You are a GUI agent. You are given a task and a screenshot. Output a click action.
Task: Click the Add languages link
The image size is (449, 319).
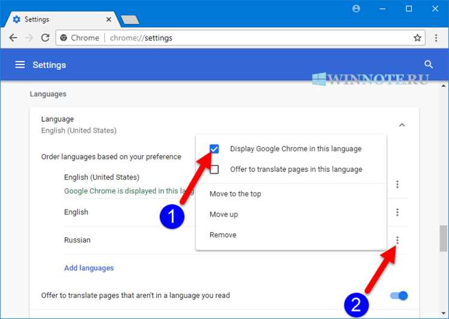pyautogui.click(x=89, y=268)
